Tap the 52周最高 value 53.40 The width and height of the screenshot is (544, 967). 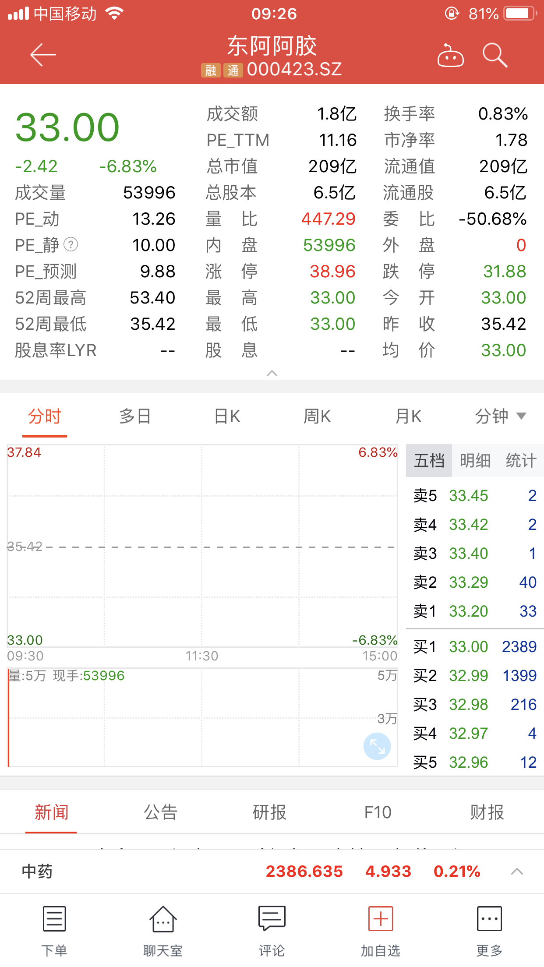click(152, 298)
